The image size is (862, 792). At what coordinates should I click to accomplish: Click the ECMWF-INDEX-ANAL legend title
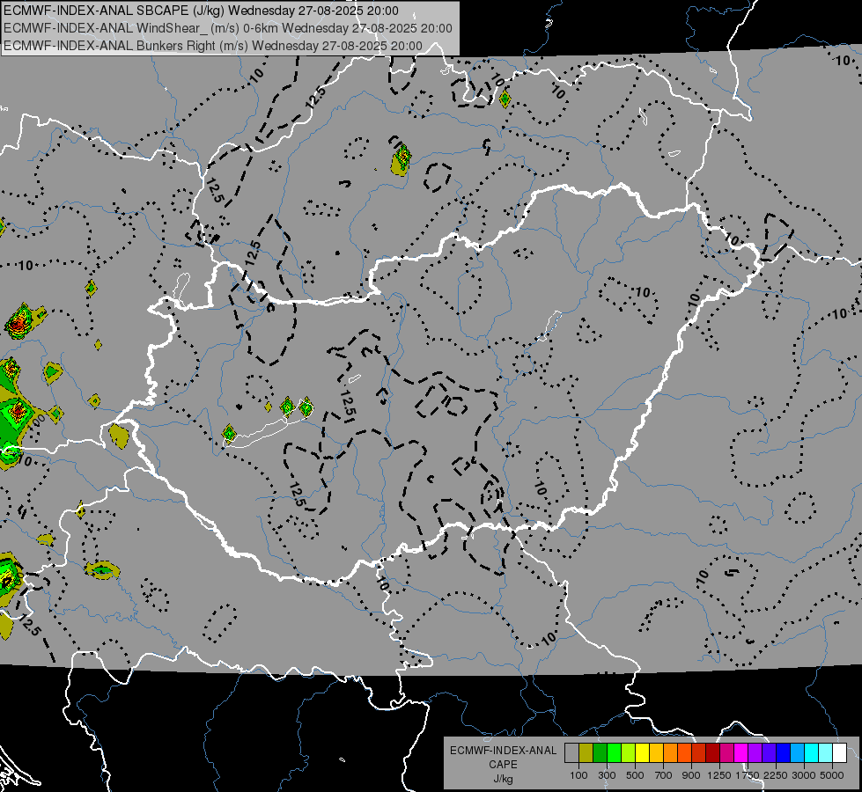pos(504,751)
